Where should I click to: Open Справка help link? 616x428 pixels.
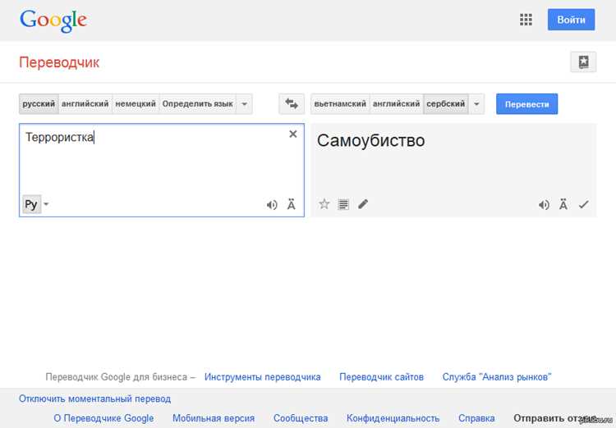point(476,418)
